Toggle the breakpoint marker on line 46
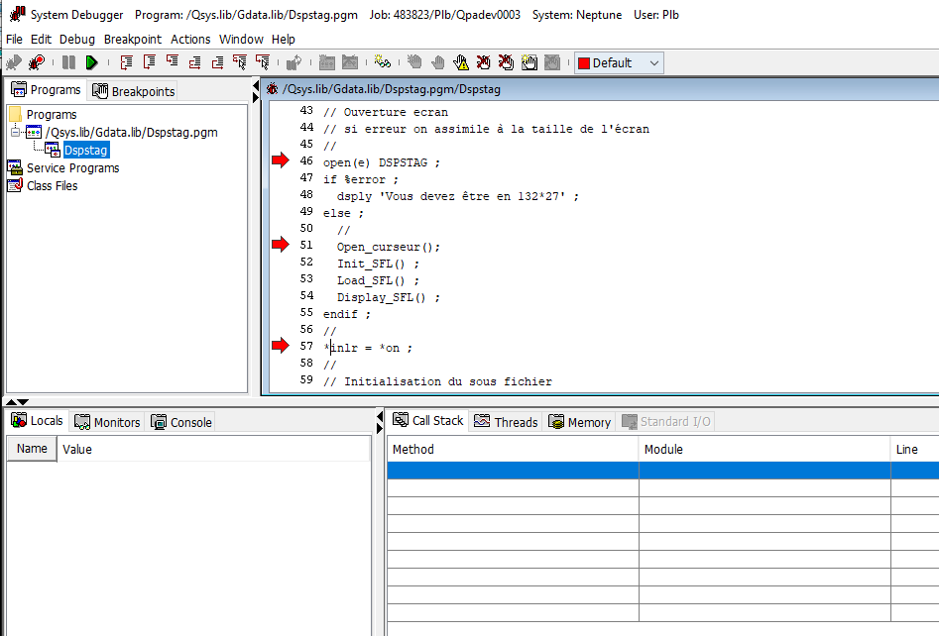Viewport: 939px width, 636px height. pyautogui.click(x=281, y=160)
